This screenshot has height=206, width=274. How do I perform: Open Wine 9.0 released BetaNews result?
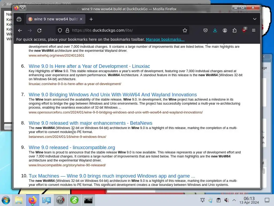tap(90, 123)
